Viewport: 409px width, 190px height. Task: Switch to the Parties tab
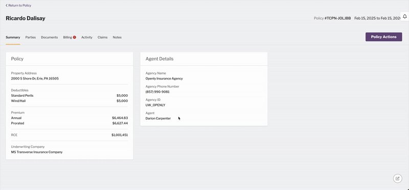tap(31, 37)
